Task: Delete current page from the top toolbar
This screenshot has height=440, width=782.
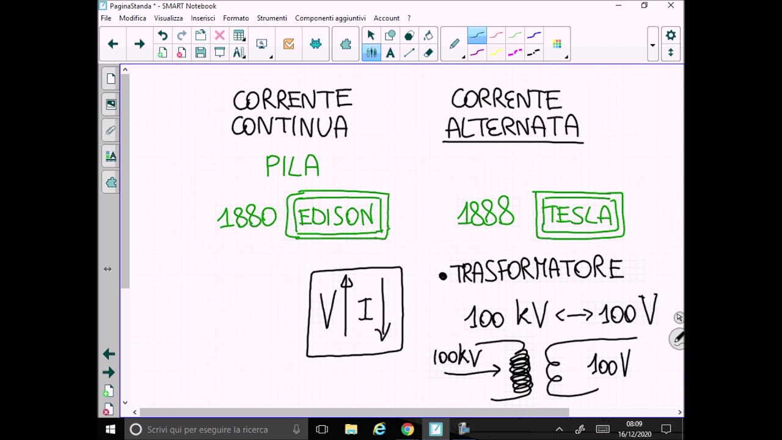Action: point(181,53)
